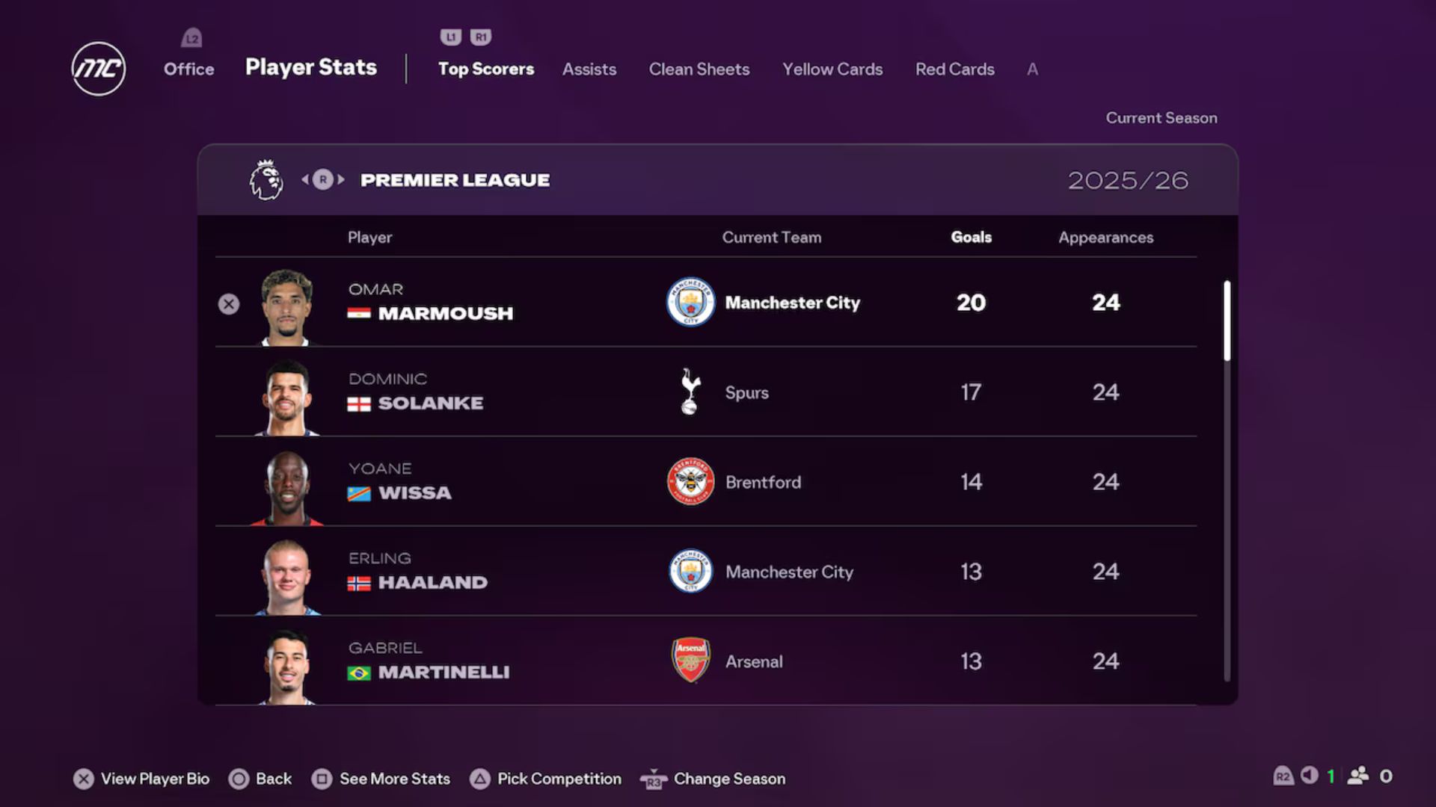Click the L2 shoulder button prompt above Office
This screenshot has width=1436, height=807.
pyautogui.click(x=191, y=39)
